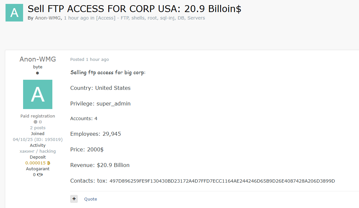The height and width of the screenshot is (208, 359).
Task: Click the joined date with ID 195019
Action: pos(38,140)
